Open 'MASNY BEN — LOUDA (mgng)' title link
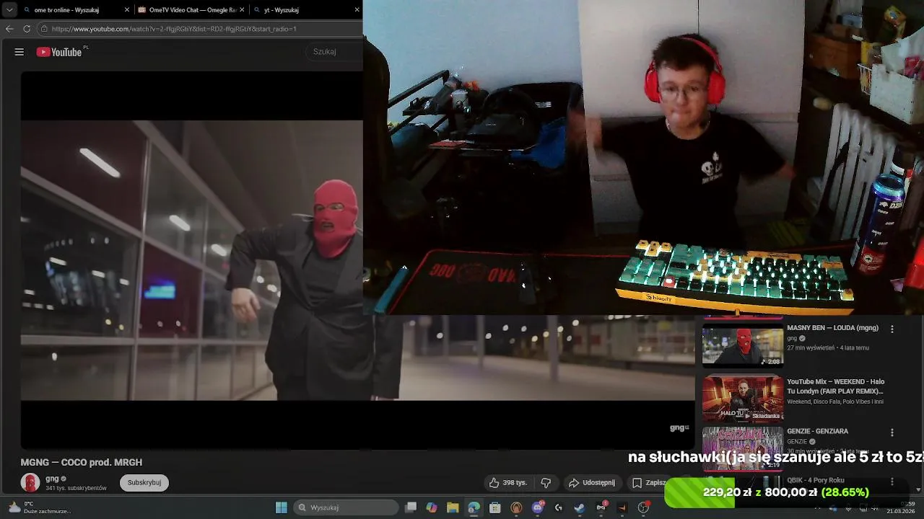This screenshot has height=519, width=924. pyautogui.click(x=832, y=328)
